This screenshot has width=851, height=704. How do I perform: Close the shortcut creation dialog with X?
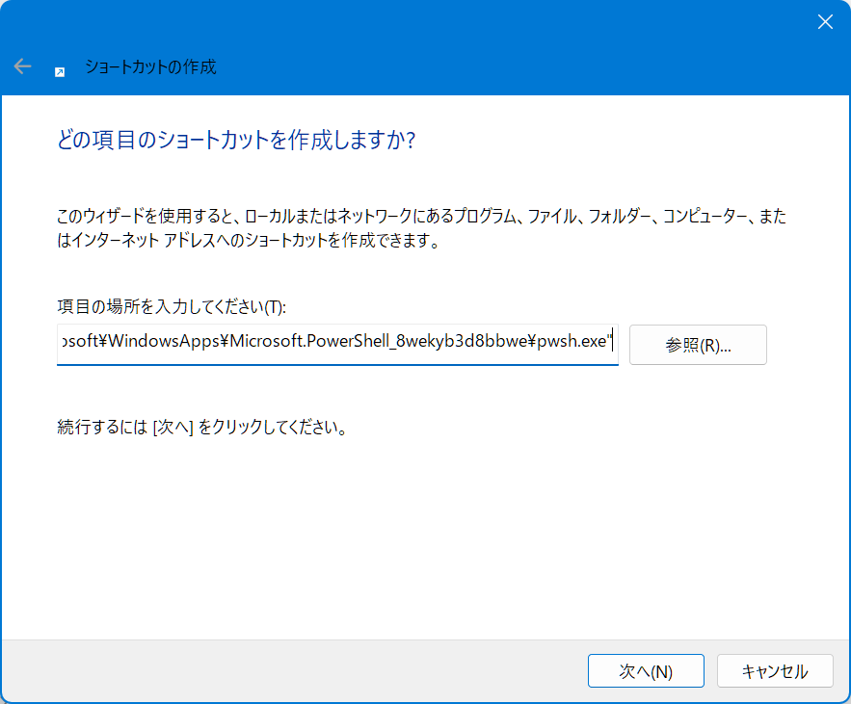(825, 21)
